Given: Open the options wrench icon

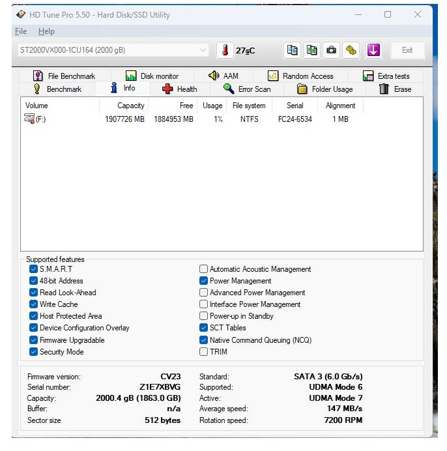Looking at the screenshot, I should 351,50.
